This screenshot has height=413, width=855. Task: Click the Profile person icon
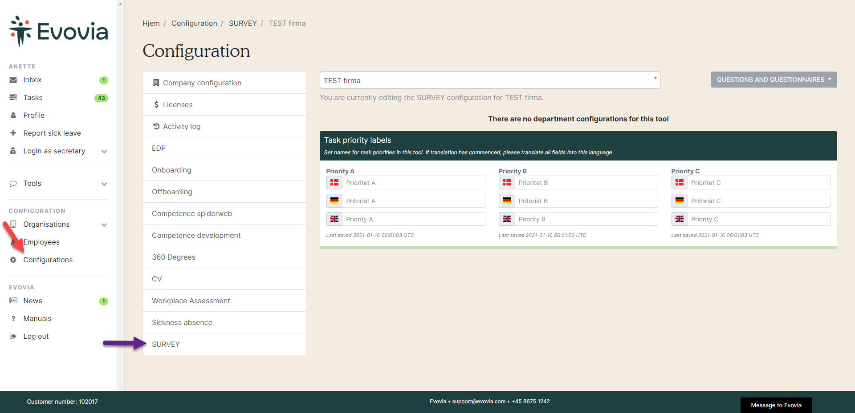(13, 115)
